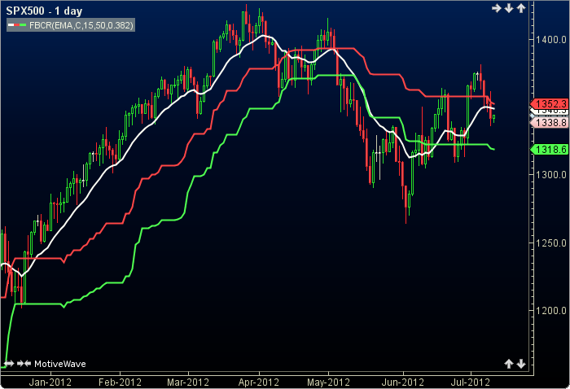570x389 pixels.
Task: Click the green 1318.6 price label
Action: click(550, 149)
